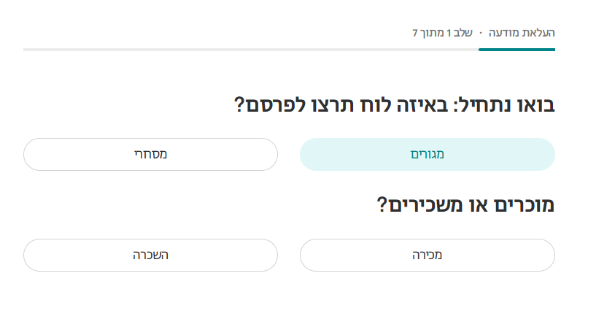This screenshot has width=615, height=311.
Task: Click the teal-highlighted residential button
Action: coord(428,154)
